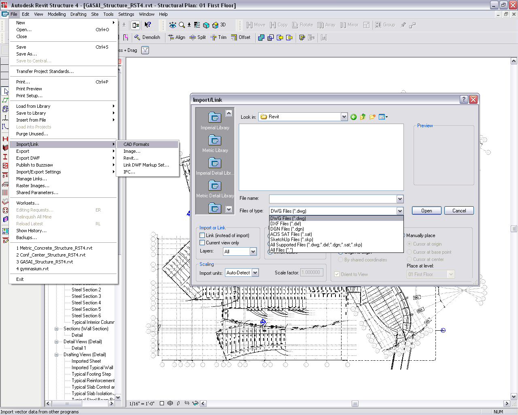This screenshot has height=415, width=518.
Task: Click the up one level folder icon
Action: [363, 117]
